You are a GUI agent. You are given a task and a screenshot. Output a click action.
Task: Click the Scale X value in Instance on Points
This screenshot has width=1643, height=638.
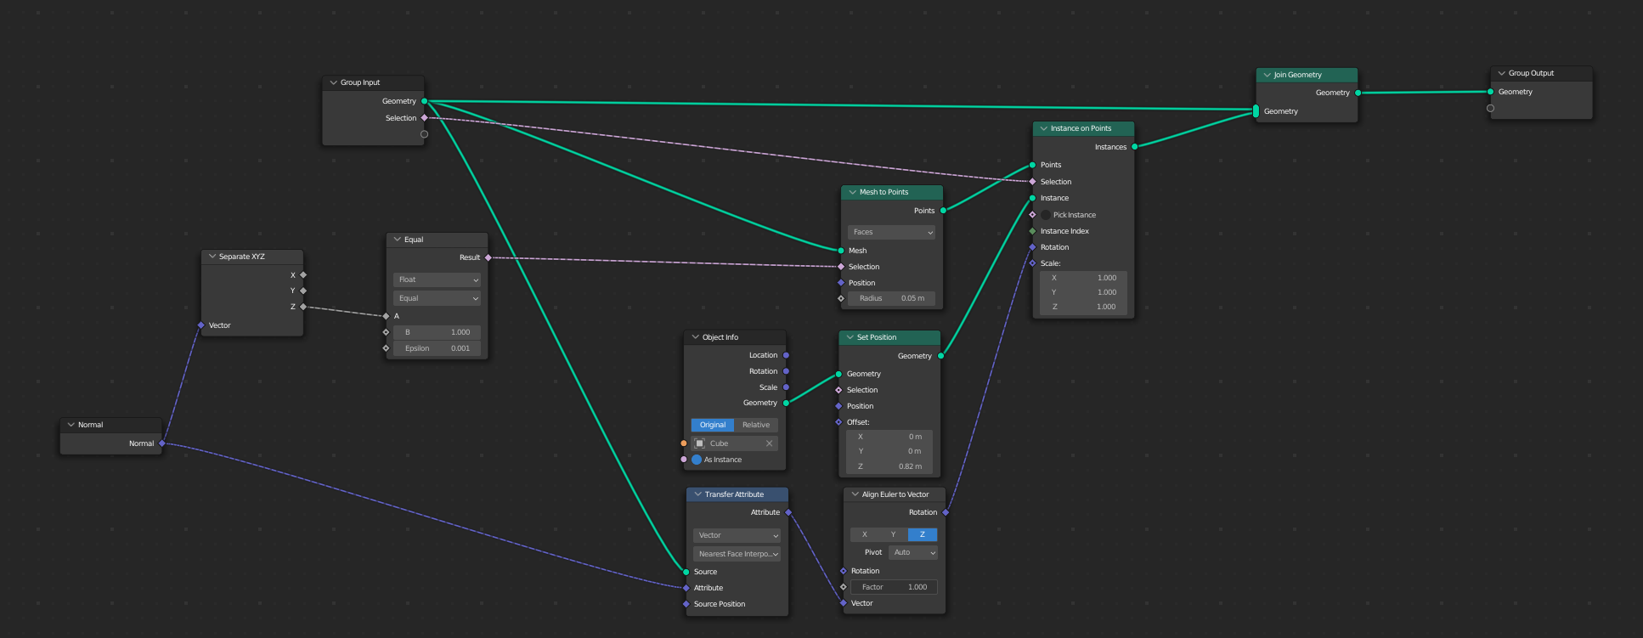(1083, 278)
